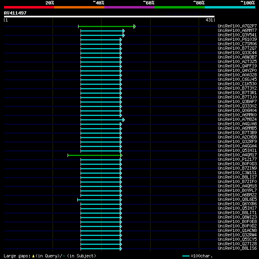Screen dimensions: 259x259
Task: Open the UniRef100_C7SM06 hit label
Action: click(x=237, y=44)
